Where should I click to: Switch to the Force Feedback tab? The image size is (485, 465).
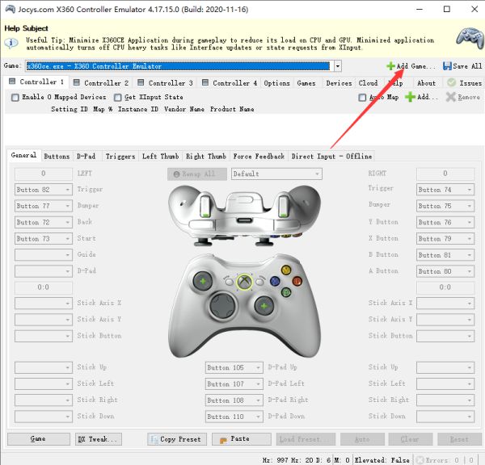pos(259,156)
